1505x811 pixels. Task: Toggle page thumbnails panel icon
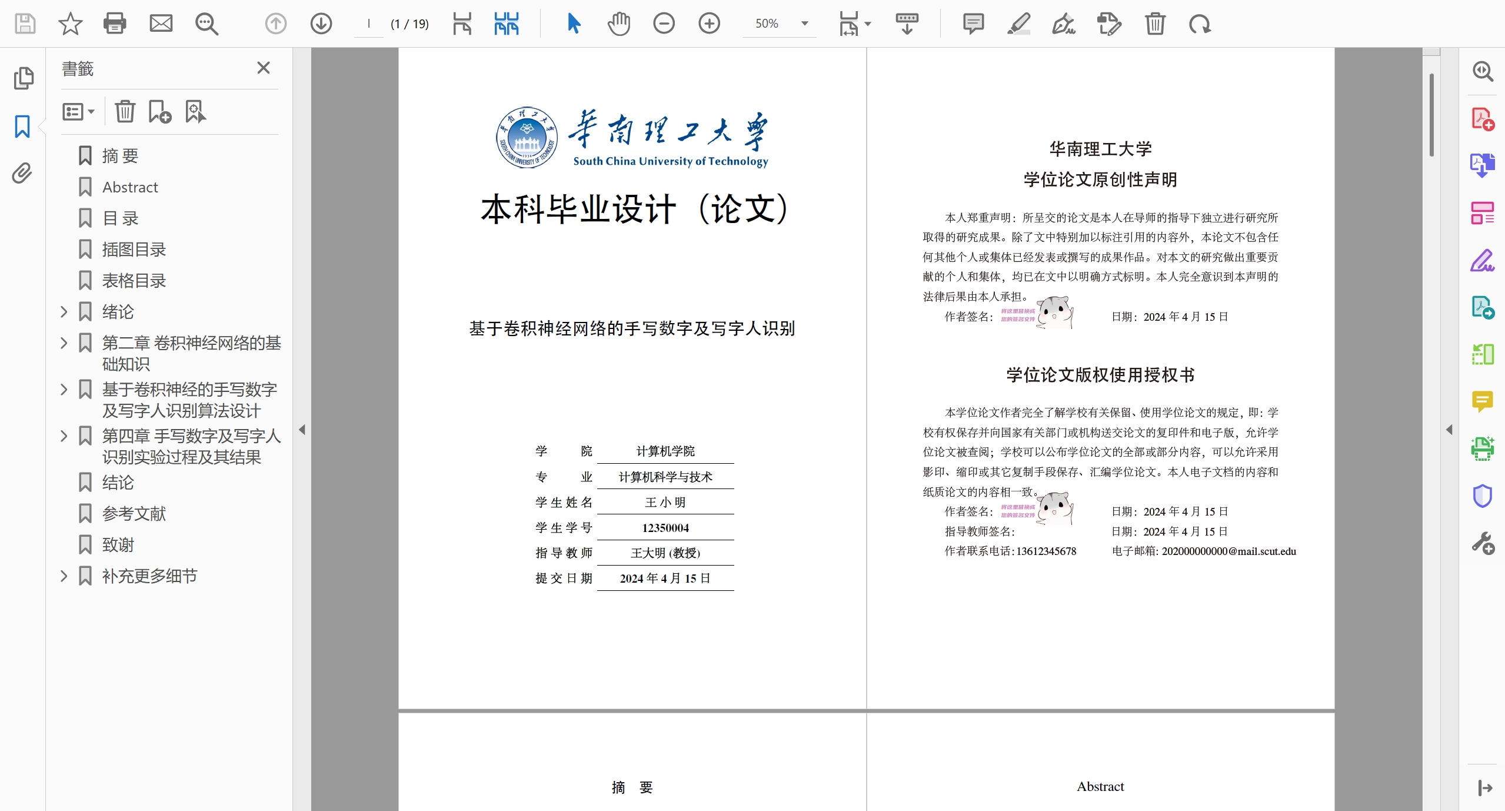tap(24, 78)
